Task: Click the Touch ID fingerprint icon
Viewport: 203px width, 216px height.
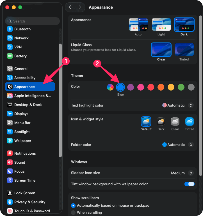Action: point(10,211)
